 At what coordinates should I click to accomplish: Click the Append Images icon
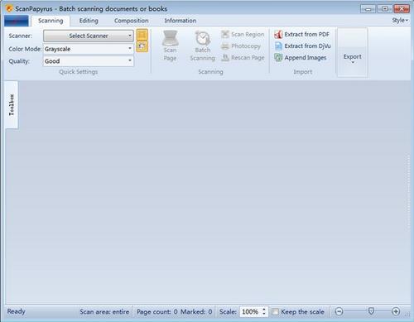click(278, 58)
